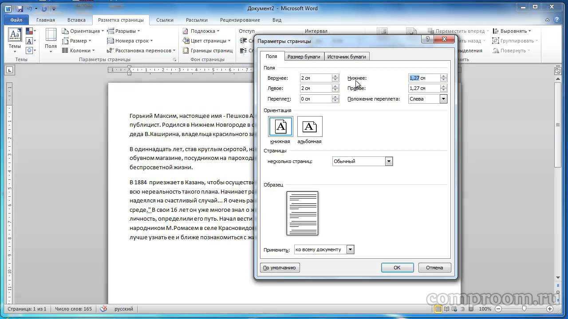Select Print Layout view in status bar

point(438,309)
